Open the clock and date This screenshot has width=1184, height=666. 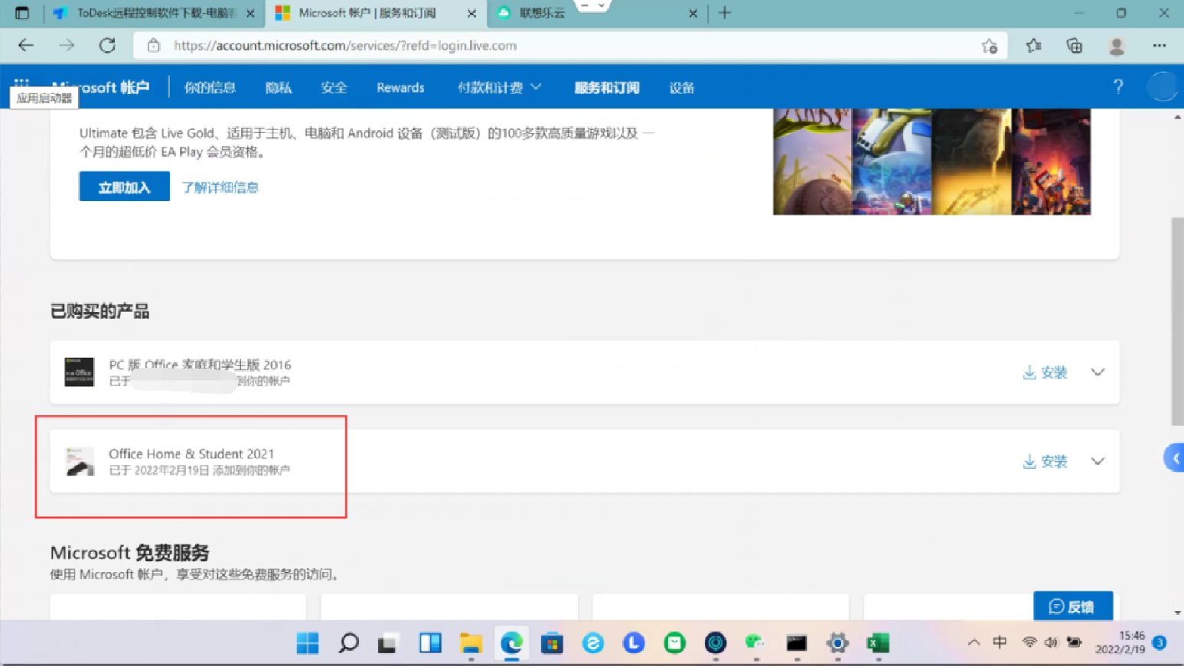point(1120,642)
